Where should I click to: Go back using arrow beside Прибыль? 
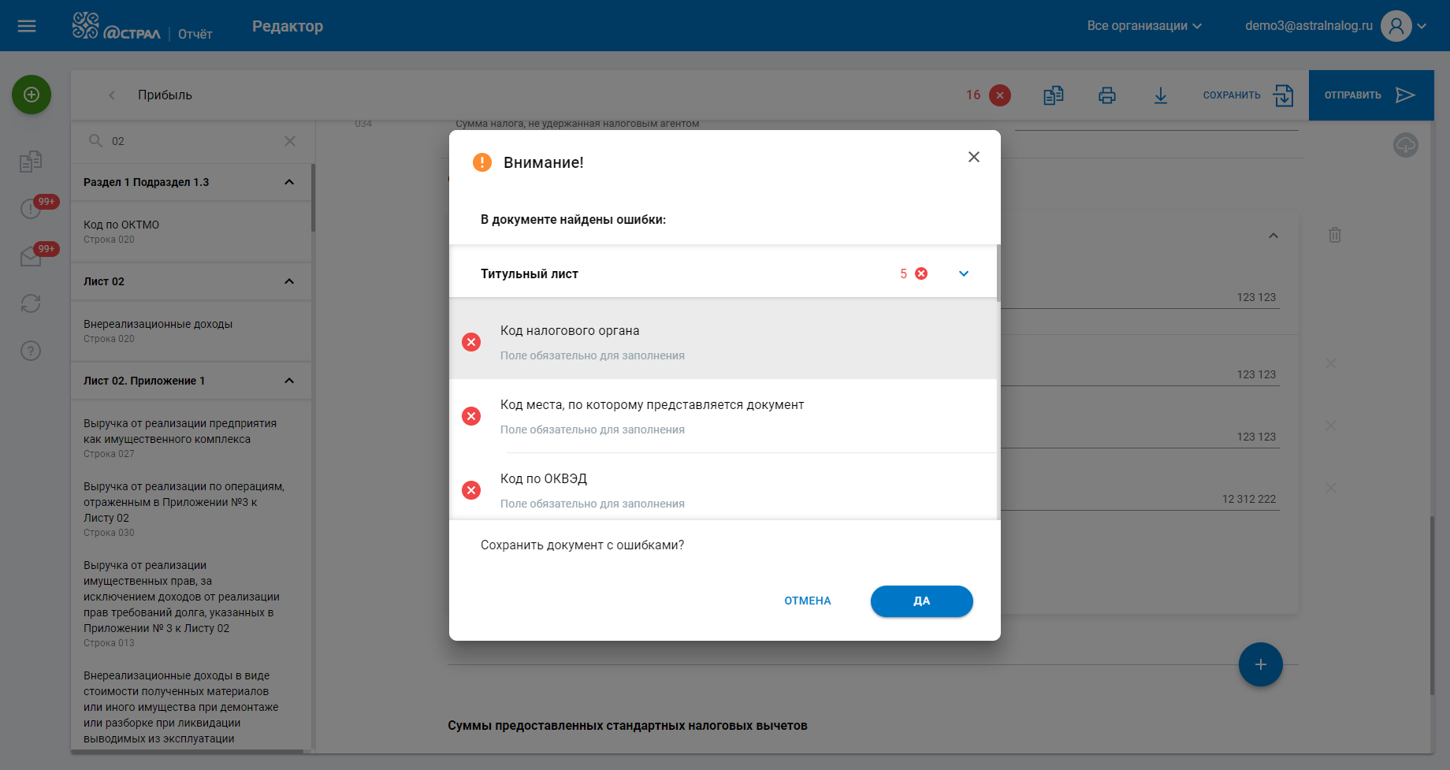[x=112, y=95]
